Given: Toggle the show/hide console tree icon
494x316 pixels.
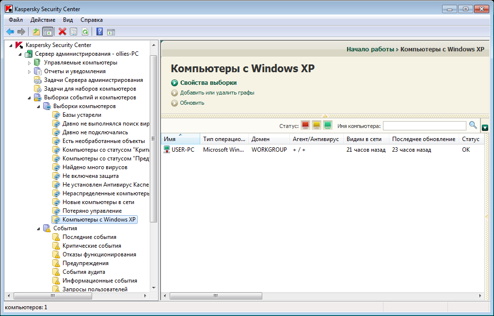Looking at the screenshot, I should (48, 32).
